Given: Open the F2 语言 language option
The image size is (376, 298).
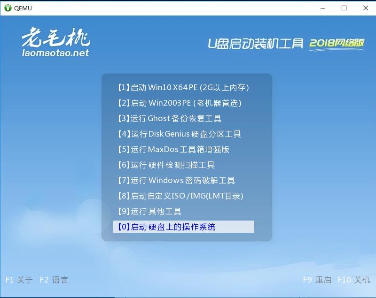Looking at the screenshot, I should tap(54, 280).
